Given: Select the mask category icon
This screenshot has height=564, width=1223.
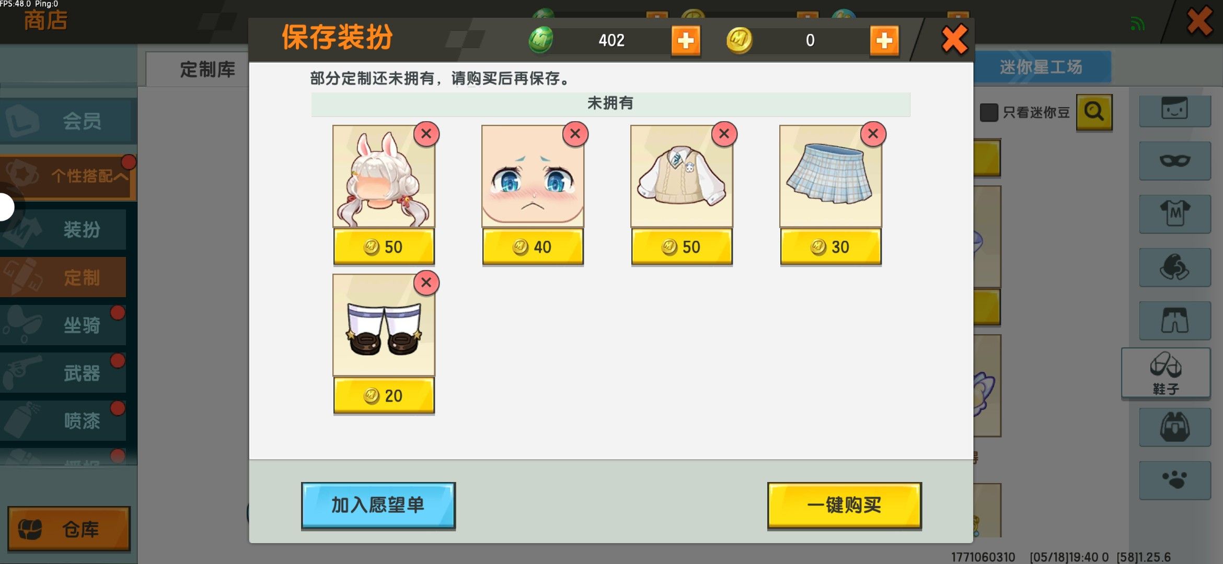Looking at the screenshot, I should tap(1175, 160).
